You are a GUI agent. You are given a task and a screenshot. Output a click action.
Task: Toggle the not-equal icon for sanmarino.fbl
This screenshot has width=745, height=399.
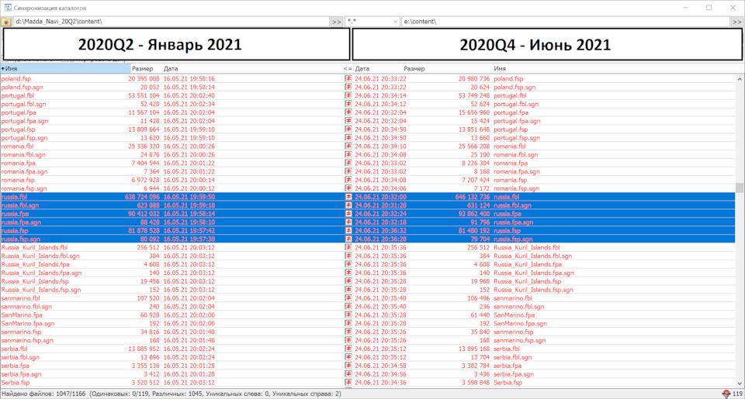click(x=348, y=298)
